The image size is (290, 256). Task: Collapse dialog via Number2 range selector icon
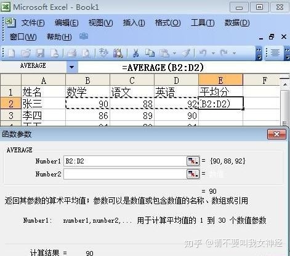coord(193,174)
